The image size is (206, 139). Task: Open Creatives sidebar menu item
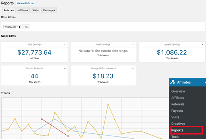(178, 124)
